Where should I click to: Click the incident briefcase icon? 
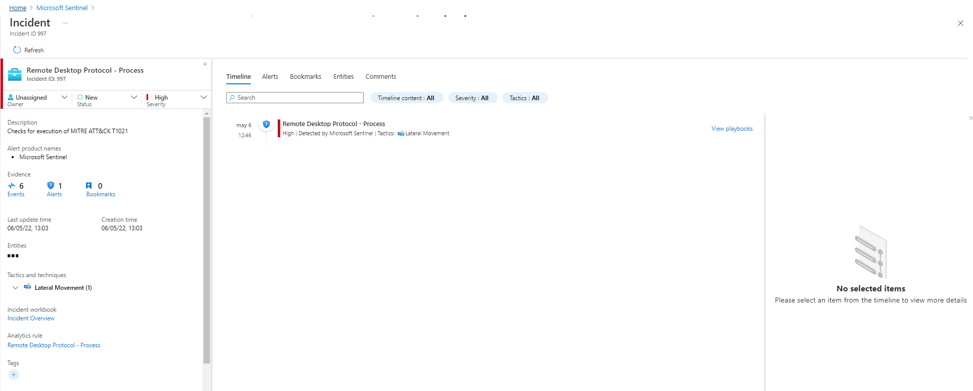(15, 74)
